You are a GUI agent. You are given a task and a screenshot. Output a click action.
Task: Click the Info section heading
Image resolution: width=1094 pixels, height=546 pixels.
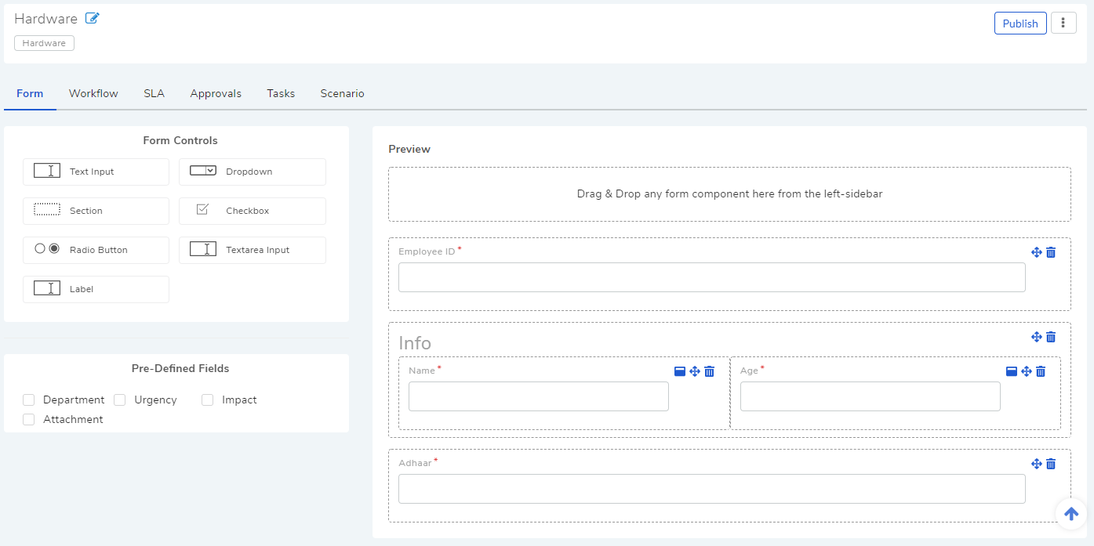415,343
